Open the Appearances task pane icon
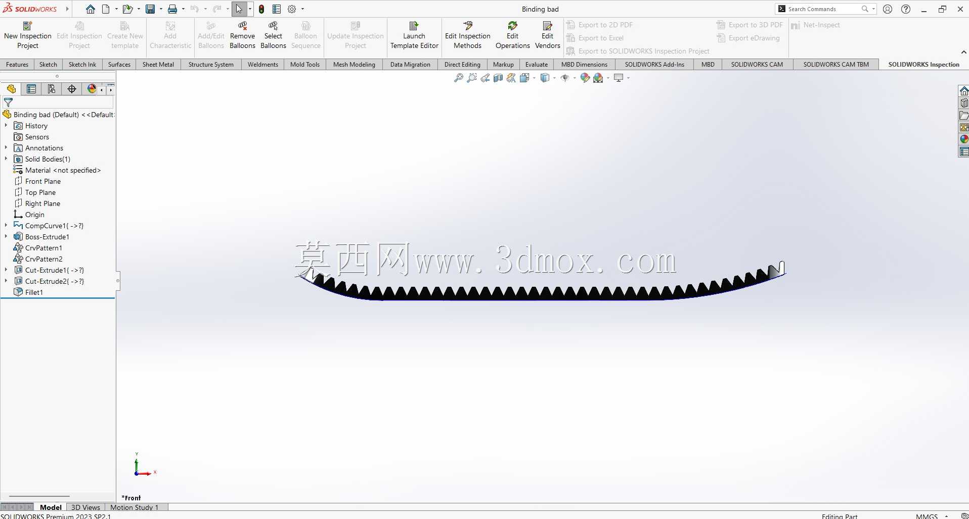 pos(964,139)
